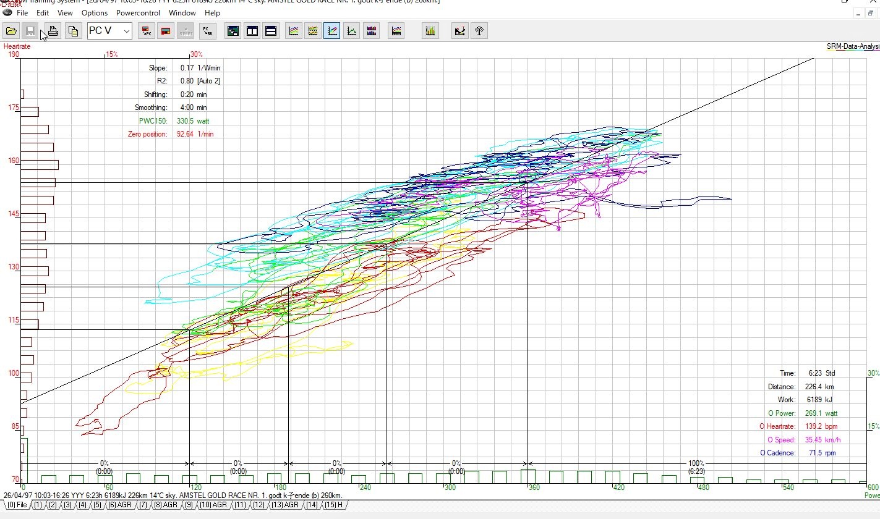Click the Print toolbar icon
Image resolution: width=880 pixels, height=519 pixels.
[x=53, y=31]
